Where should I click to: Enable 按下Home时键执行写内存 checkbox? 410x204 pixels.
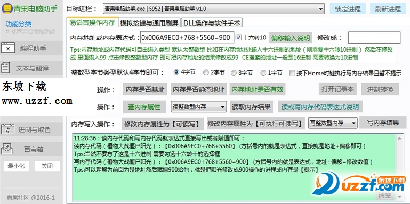click(292, 73)
